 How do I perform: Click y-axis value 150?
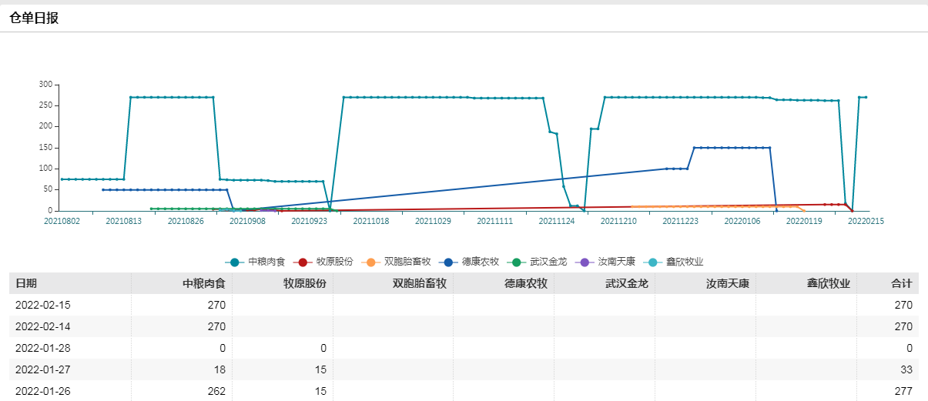46,148
